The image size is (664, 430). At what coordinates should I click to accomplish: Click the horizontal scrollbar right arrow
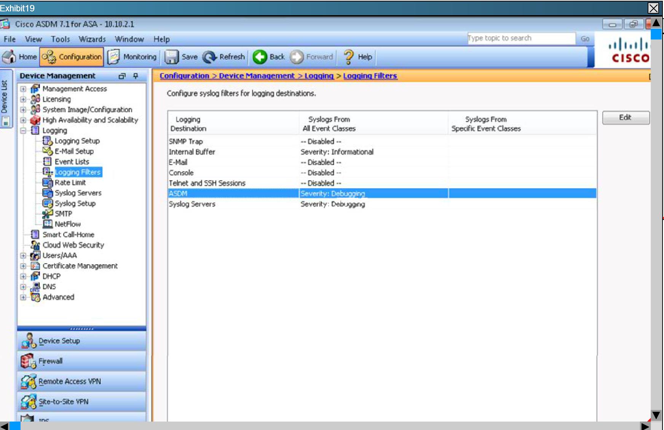point(645,426)
